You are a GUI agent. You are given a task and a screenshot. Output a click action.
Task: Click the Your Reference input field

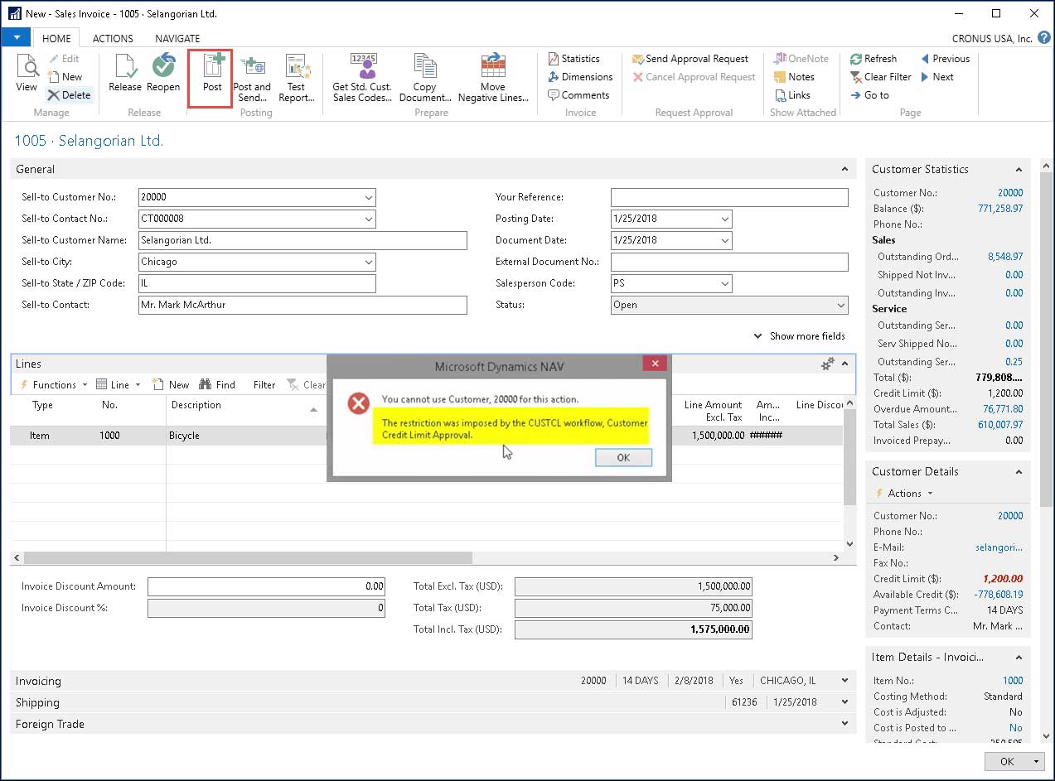729,198
